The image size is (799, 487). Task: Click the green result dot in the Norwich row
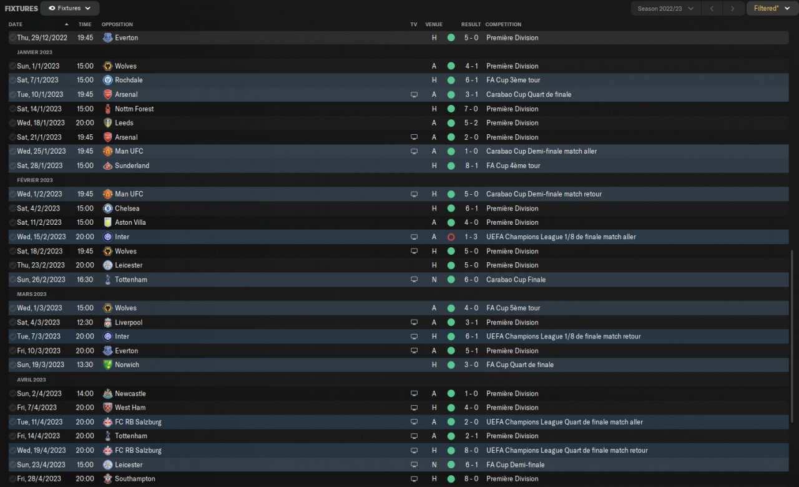tap(451, 365)
